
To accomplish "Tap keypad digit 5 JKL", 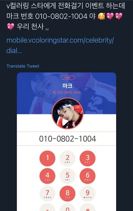I will click(67, 176).
